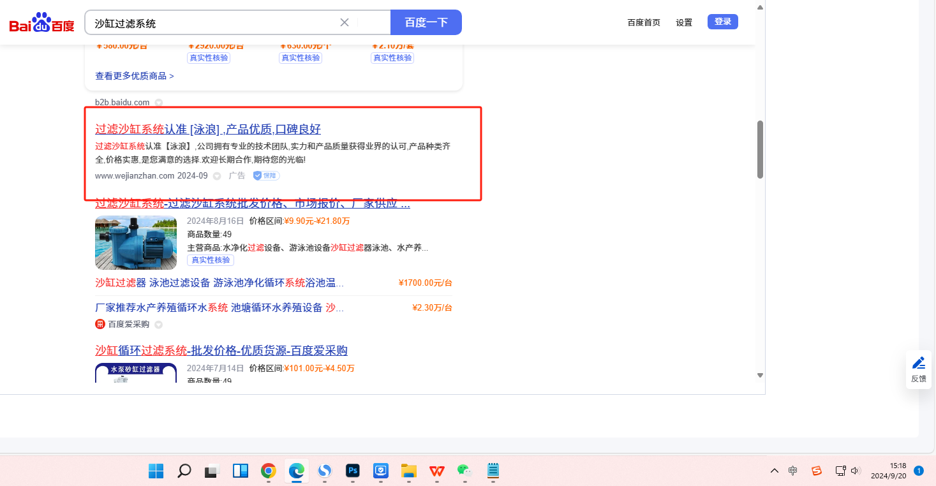Click the 百度一下 search button
936x486 pixels.
[x=426, y=22]
